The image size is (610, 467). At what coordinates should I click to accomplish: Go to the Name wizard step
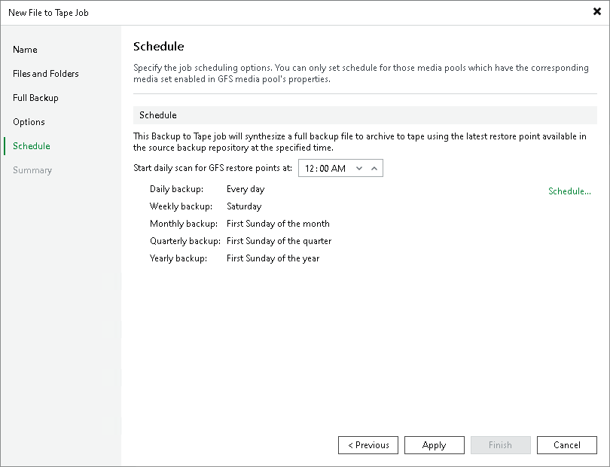pyautogui.click(x=25, y=50)
